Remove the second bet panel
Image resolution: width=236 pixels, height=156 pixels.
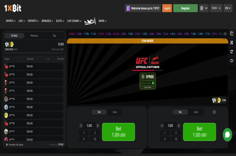(x=214, y=112)
